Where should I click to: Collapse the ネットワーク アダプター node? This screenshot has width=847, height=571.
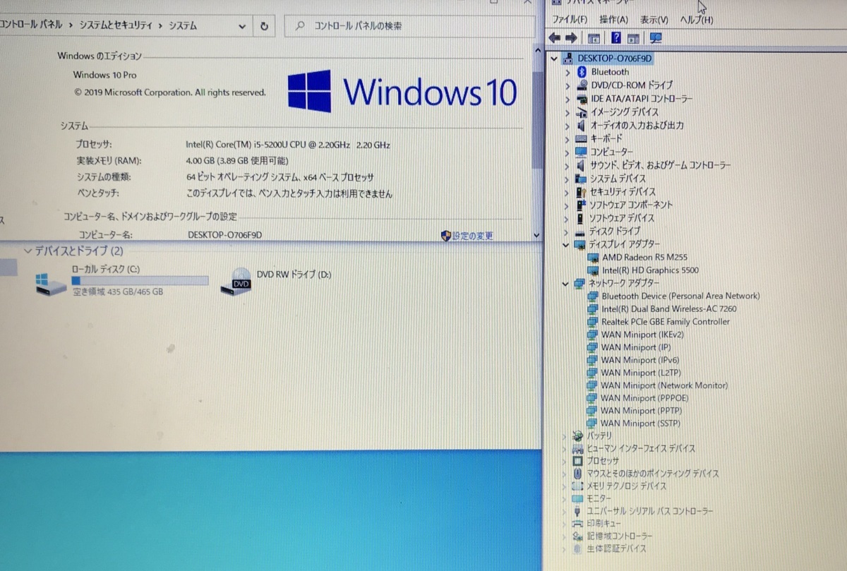click(566, 284)
